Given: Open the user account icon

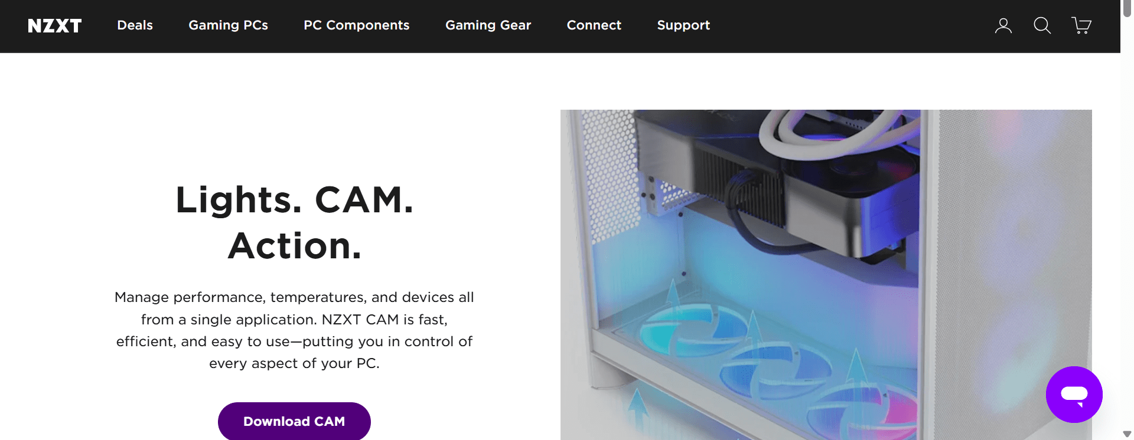Looking at the screenshot, I should tap(1003, 25).
